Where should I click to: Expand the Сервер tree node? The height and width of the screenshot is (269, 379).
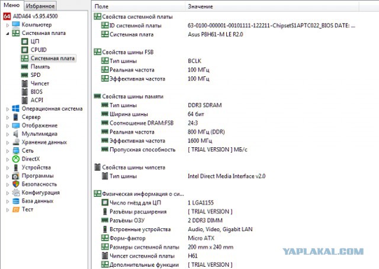click(x=8, y=118)
